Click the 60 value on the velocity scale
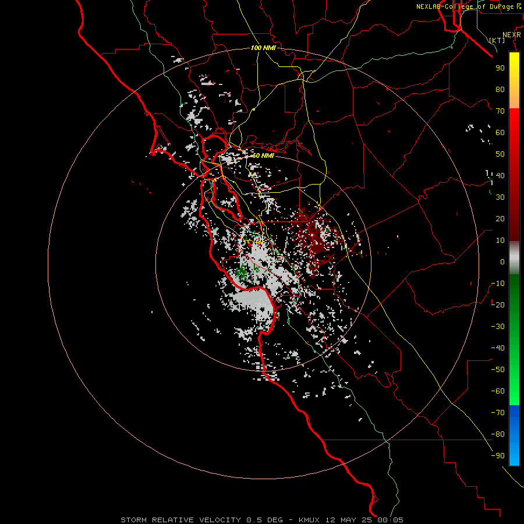The height and width of the screenshot is (524, 524). [x=500, y=132]
